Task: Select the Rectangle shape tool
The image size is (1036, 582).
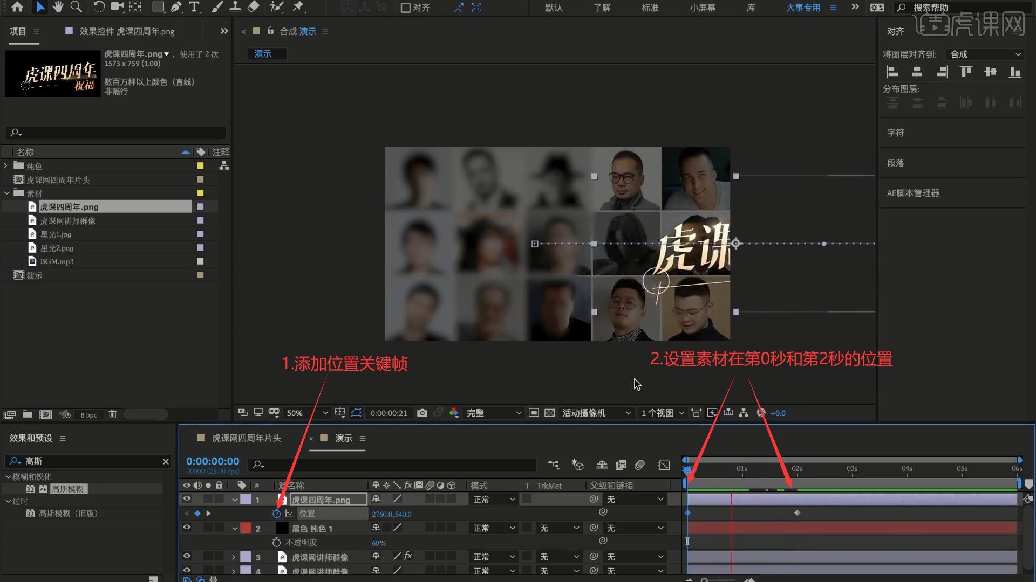Action: click(158, 7)
